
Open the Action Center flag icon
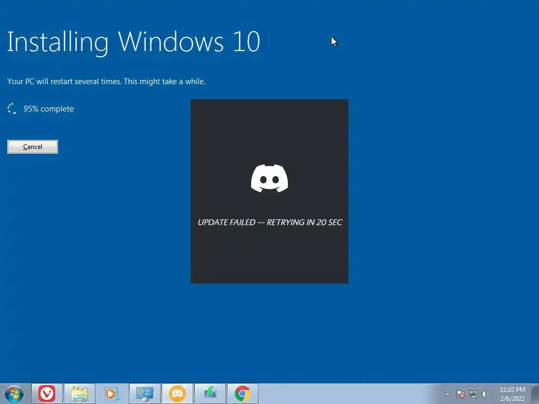[461, 394]
